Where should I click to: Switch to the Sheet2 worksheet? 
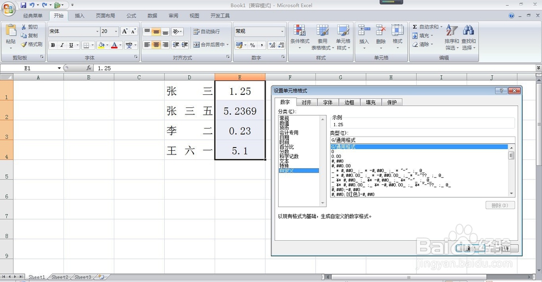tap(60, 277)
